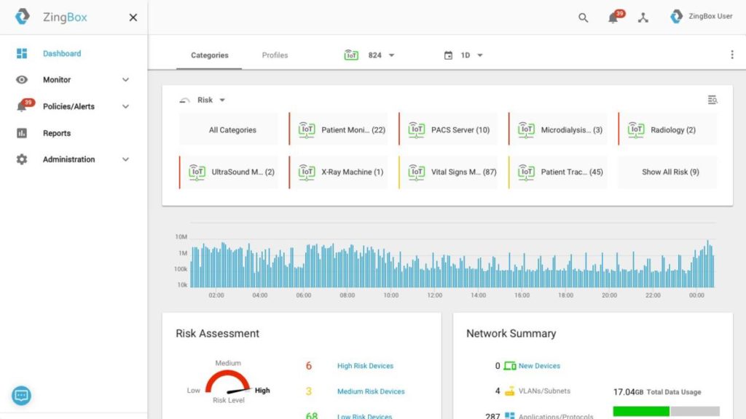Open the Risk sort dropdown
This screenshot has width=746, height=419.
(211, 100)
